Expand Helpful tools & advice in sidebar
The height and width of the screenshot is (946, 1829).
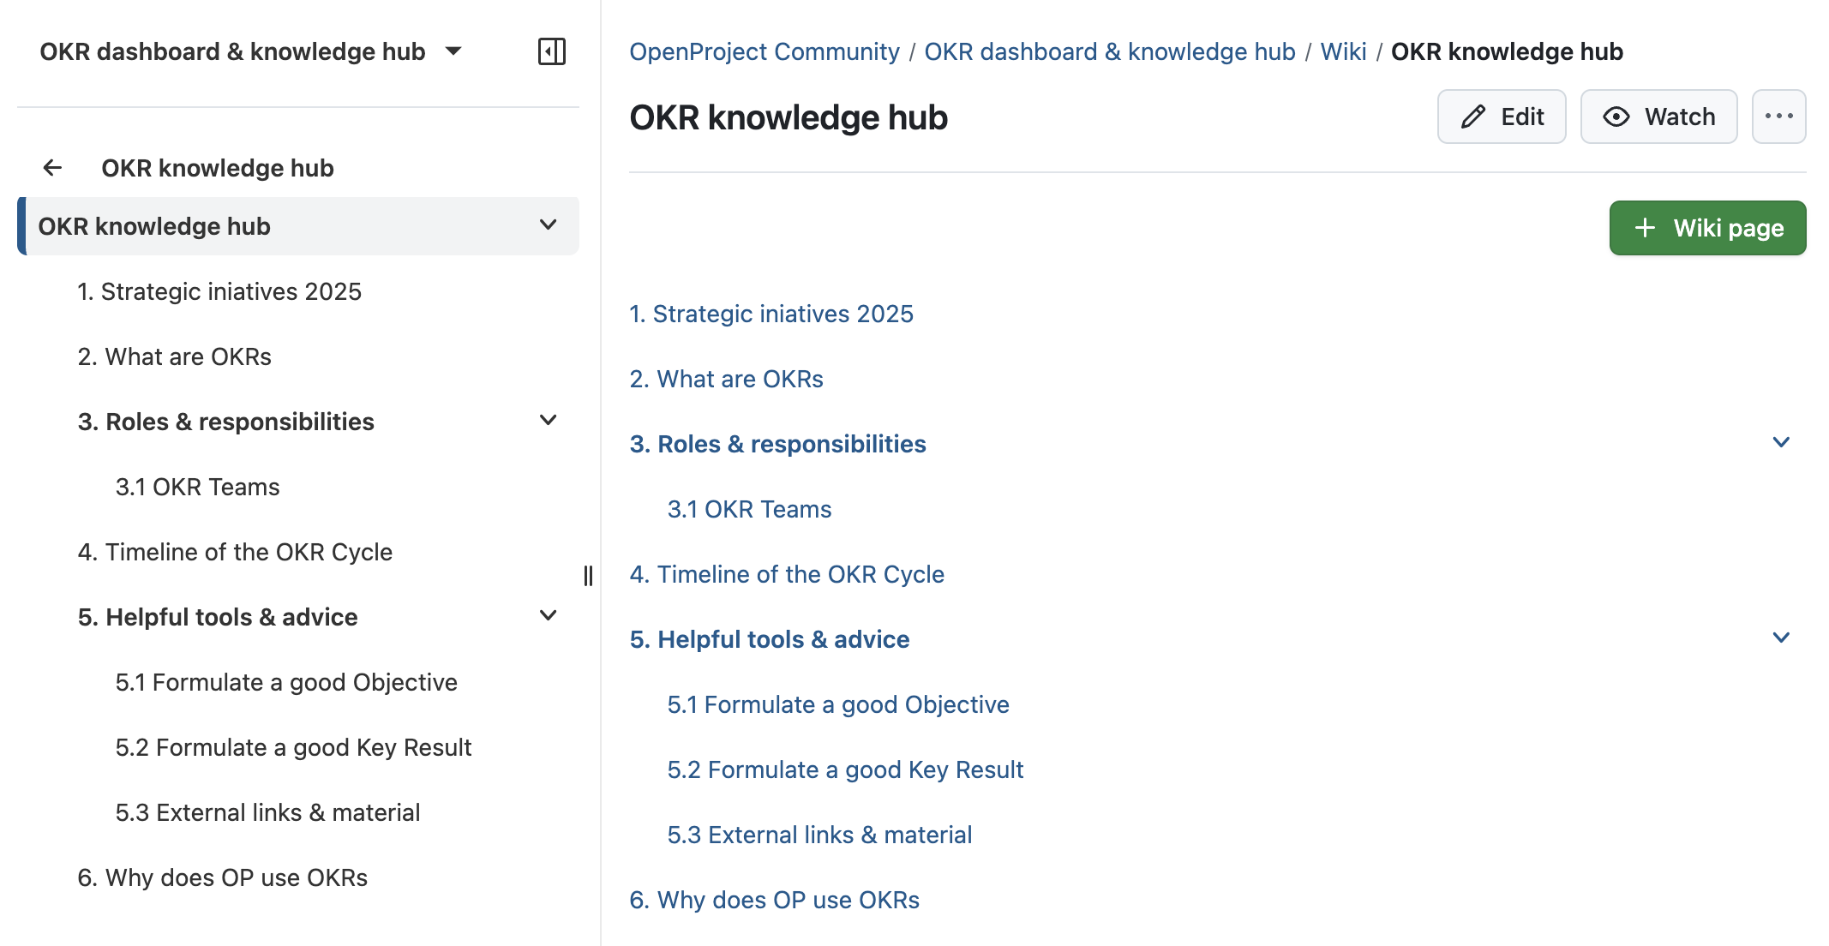[547, 615]
